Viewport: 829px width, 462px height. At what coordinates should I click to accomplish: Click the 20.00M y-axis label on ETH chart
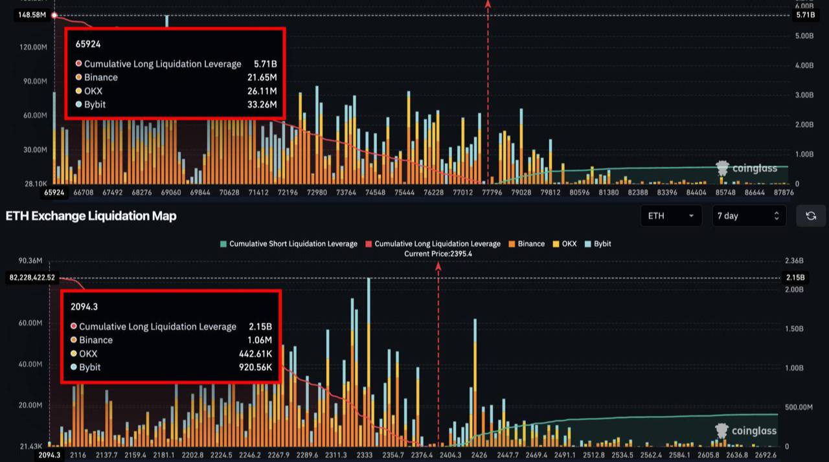point(30,406)
